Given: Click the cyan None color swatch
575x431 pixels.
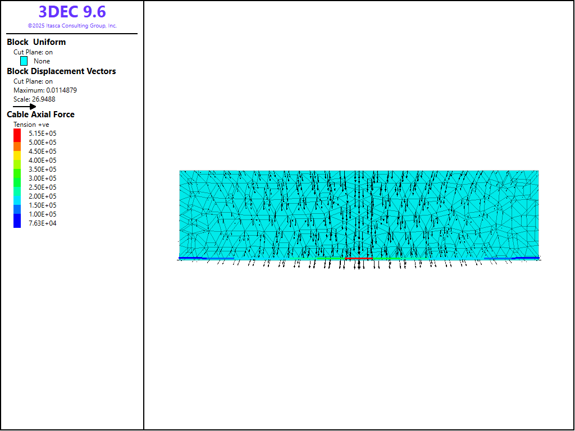Looking at the screenshot, I should (x=24, y=61).
